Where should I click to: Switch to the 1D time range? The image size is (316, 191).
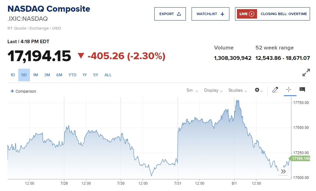(13, 75)
